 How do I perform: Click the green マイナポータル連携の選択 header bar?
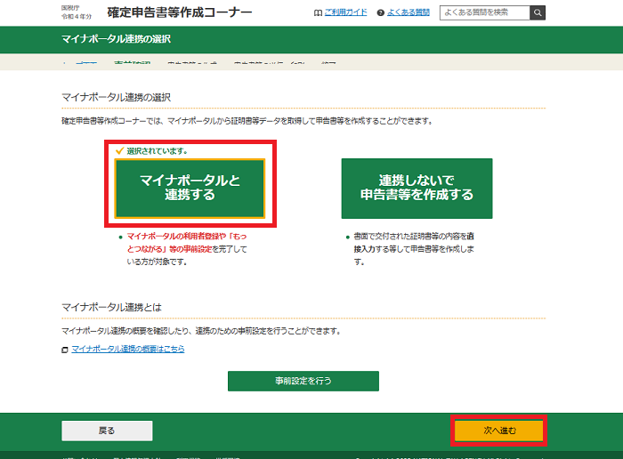pyautogui.click(x=311, y=40)
